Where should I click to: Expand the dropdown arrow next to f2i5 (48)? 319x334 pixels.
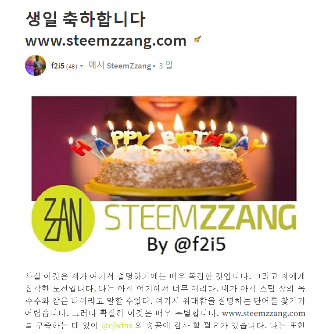tap(82, 66)
